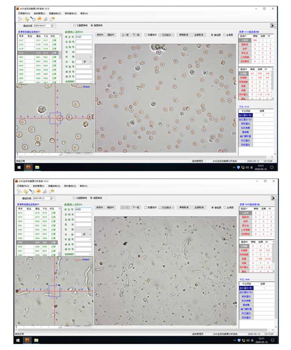The image size is (291, 350).
Task: Click the 下一组 button in the sample 0110 window
Action: [136, 35]
